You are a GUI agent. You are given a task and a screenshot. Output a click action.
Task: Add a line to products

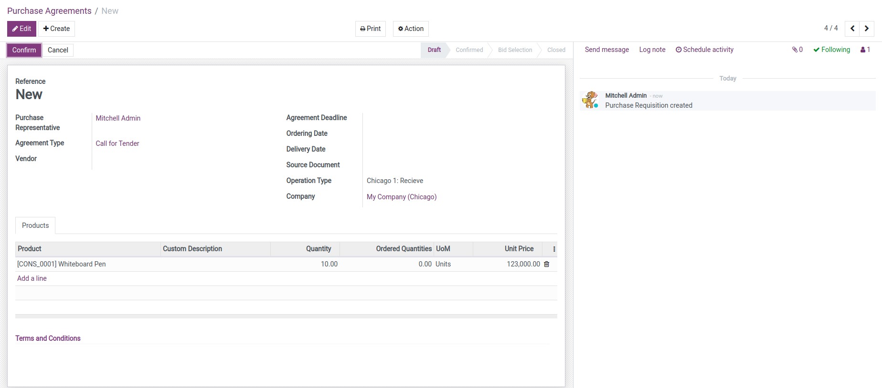(32, 278)
